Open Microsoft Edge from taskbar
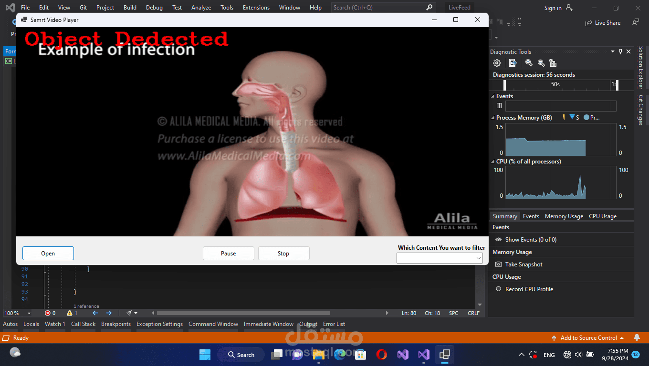Screen dimensions: 649x366 click(340, 355)
